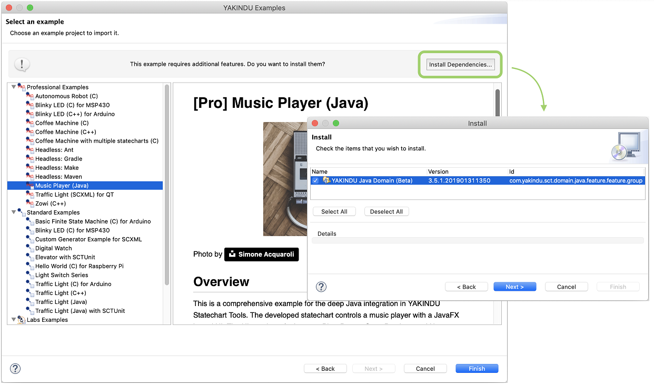Click the Light Switch Series example icon
This screenshot has width=654, height=386.
click(x=30, y=275)
